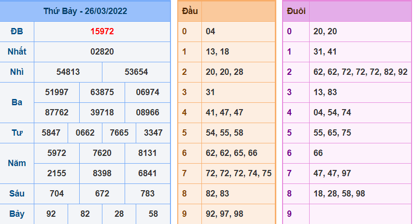Select seventh prize number 92
Viewport: 413px width, 224px height.
pos(51,214)
